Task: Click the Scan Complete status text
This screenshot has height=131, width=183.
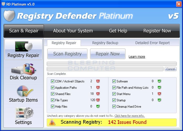Action: tap(56, 74)
